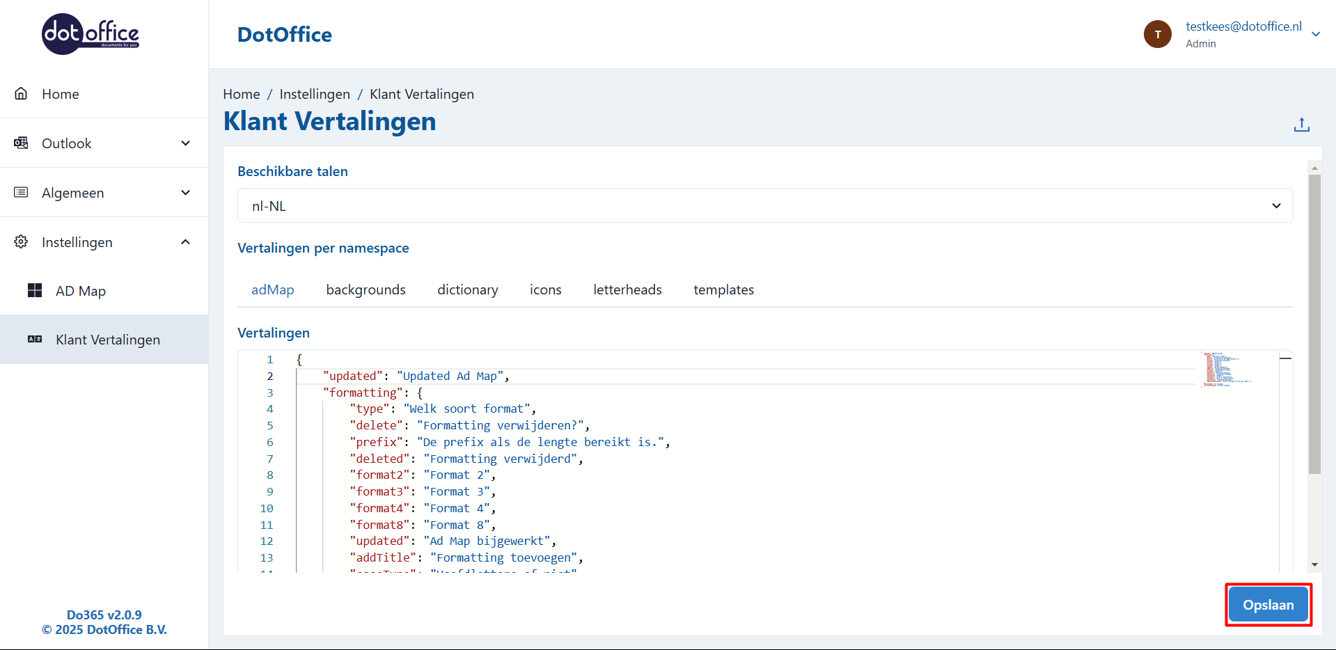This screenshot has width=1336, height=650.
Task: Open AD Map via its grid icon
Action: click(35, 291)
